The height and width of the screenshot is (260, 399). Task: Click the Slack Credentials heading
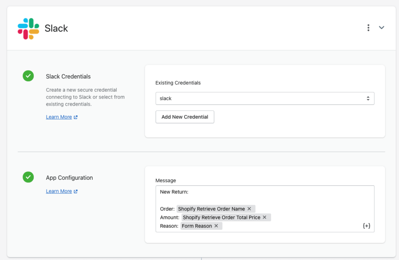[x=68, y=76]
